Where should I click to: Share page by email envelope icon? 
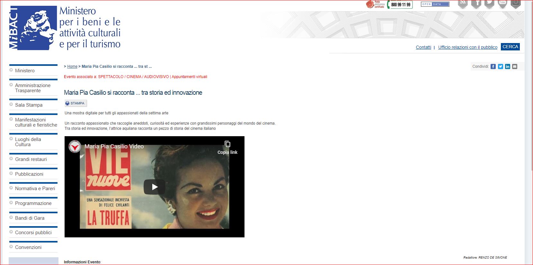point(515,66)
